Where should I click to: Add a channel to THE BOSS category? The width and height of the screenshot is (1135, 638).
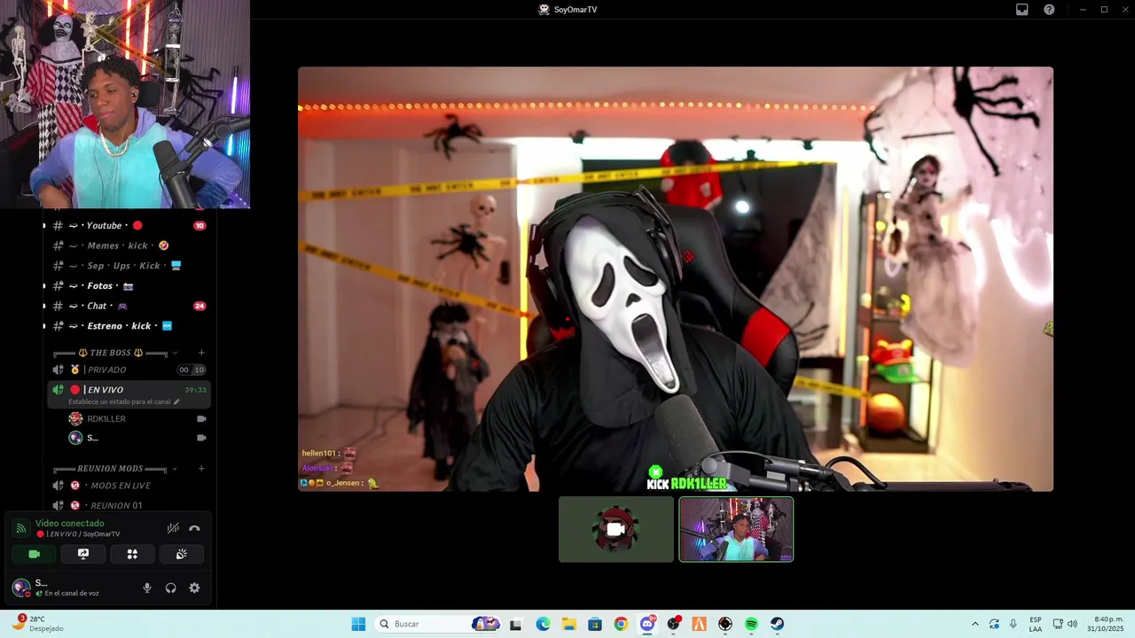[201, 353]
